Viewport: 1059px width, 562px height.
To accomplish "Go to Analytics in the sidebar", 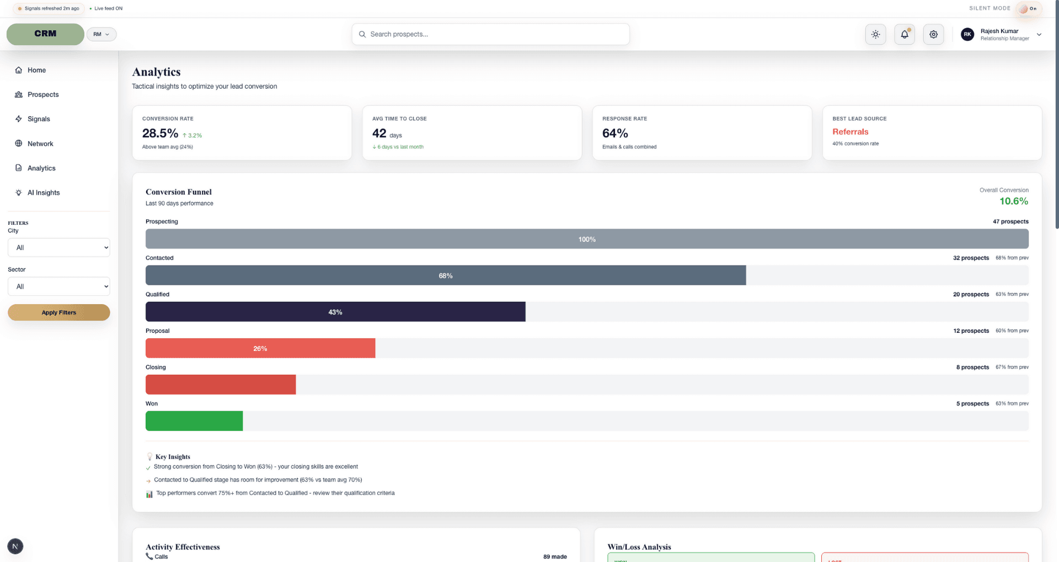I will 41,168.
